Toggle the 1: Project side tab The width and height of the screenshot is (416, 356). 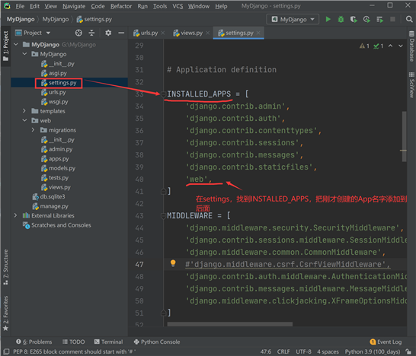coord(5,46)
